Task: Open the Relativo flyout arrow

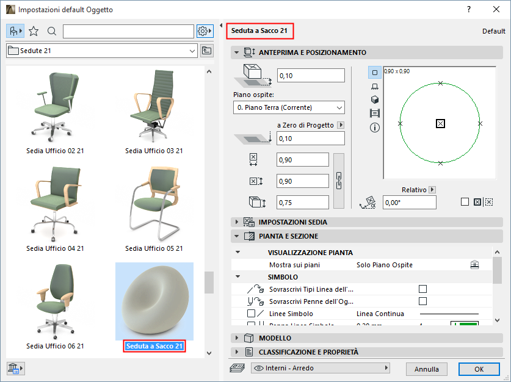Action: pyautogui.click(x=432, y=190)
